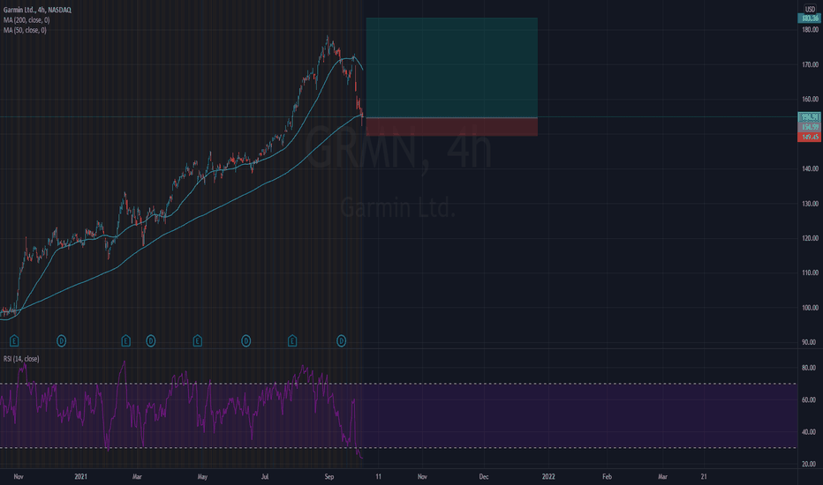Click the 160.00 price axis label
The height and width of the screenshot is (485, 823).
pyautogui.click(x=810, y=99)
